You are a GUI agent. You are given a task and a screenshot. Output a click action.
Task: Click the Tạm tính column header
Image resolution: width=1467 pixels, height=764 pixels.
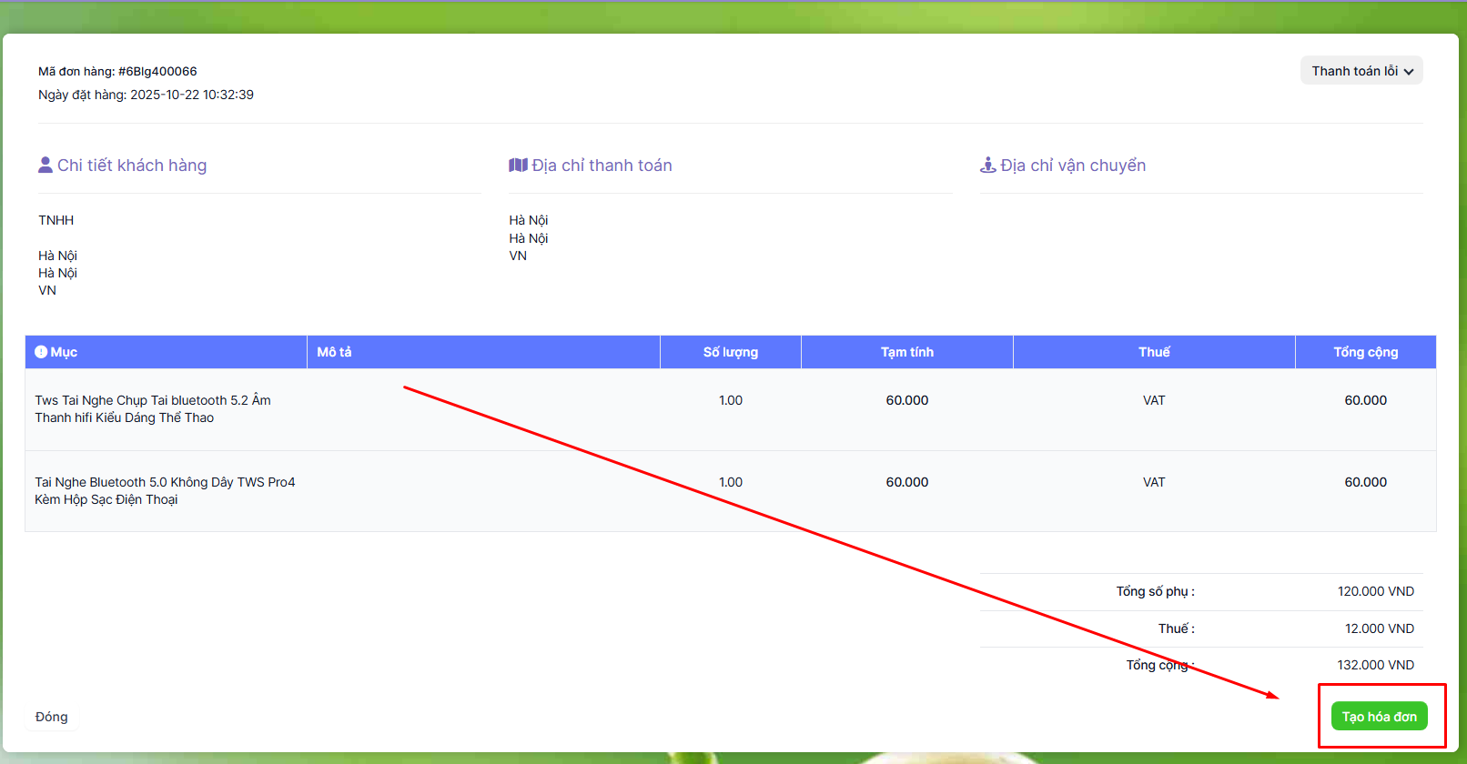click(x=906, y=352)
